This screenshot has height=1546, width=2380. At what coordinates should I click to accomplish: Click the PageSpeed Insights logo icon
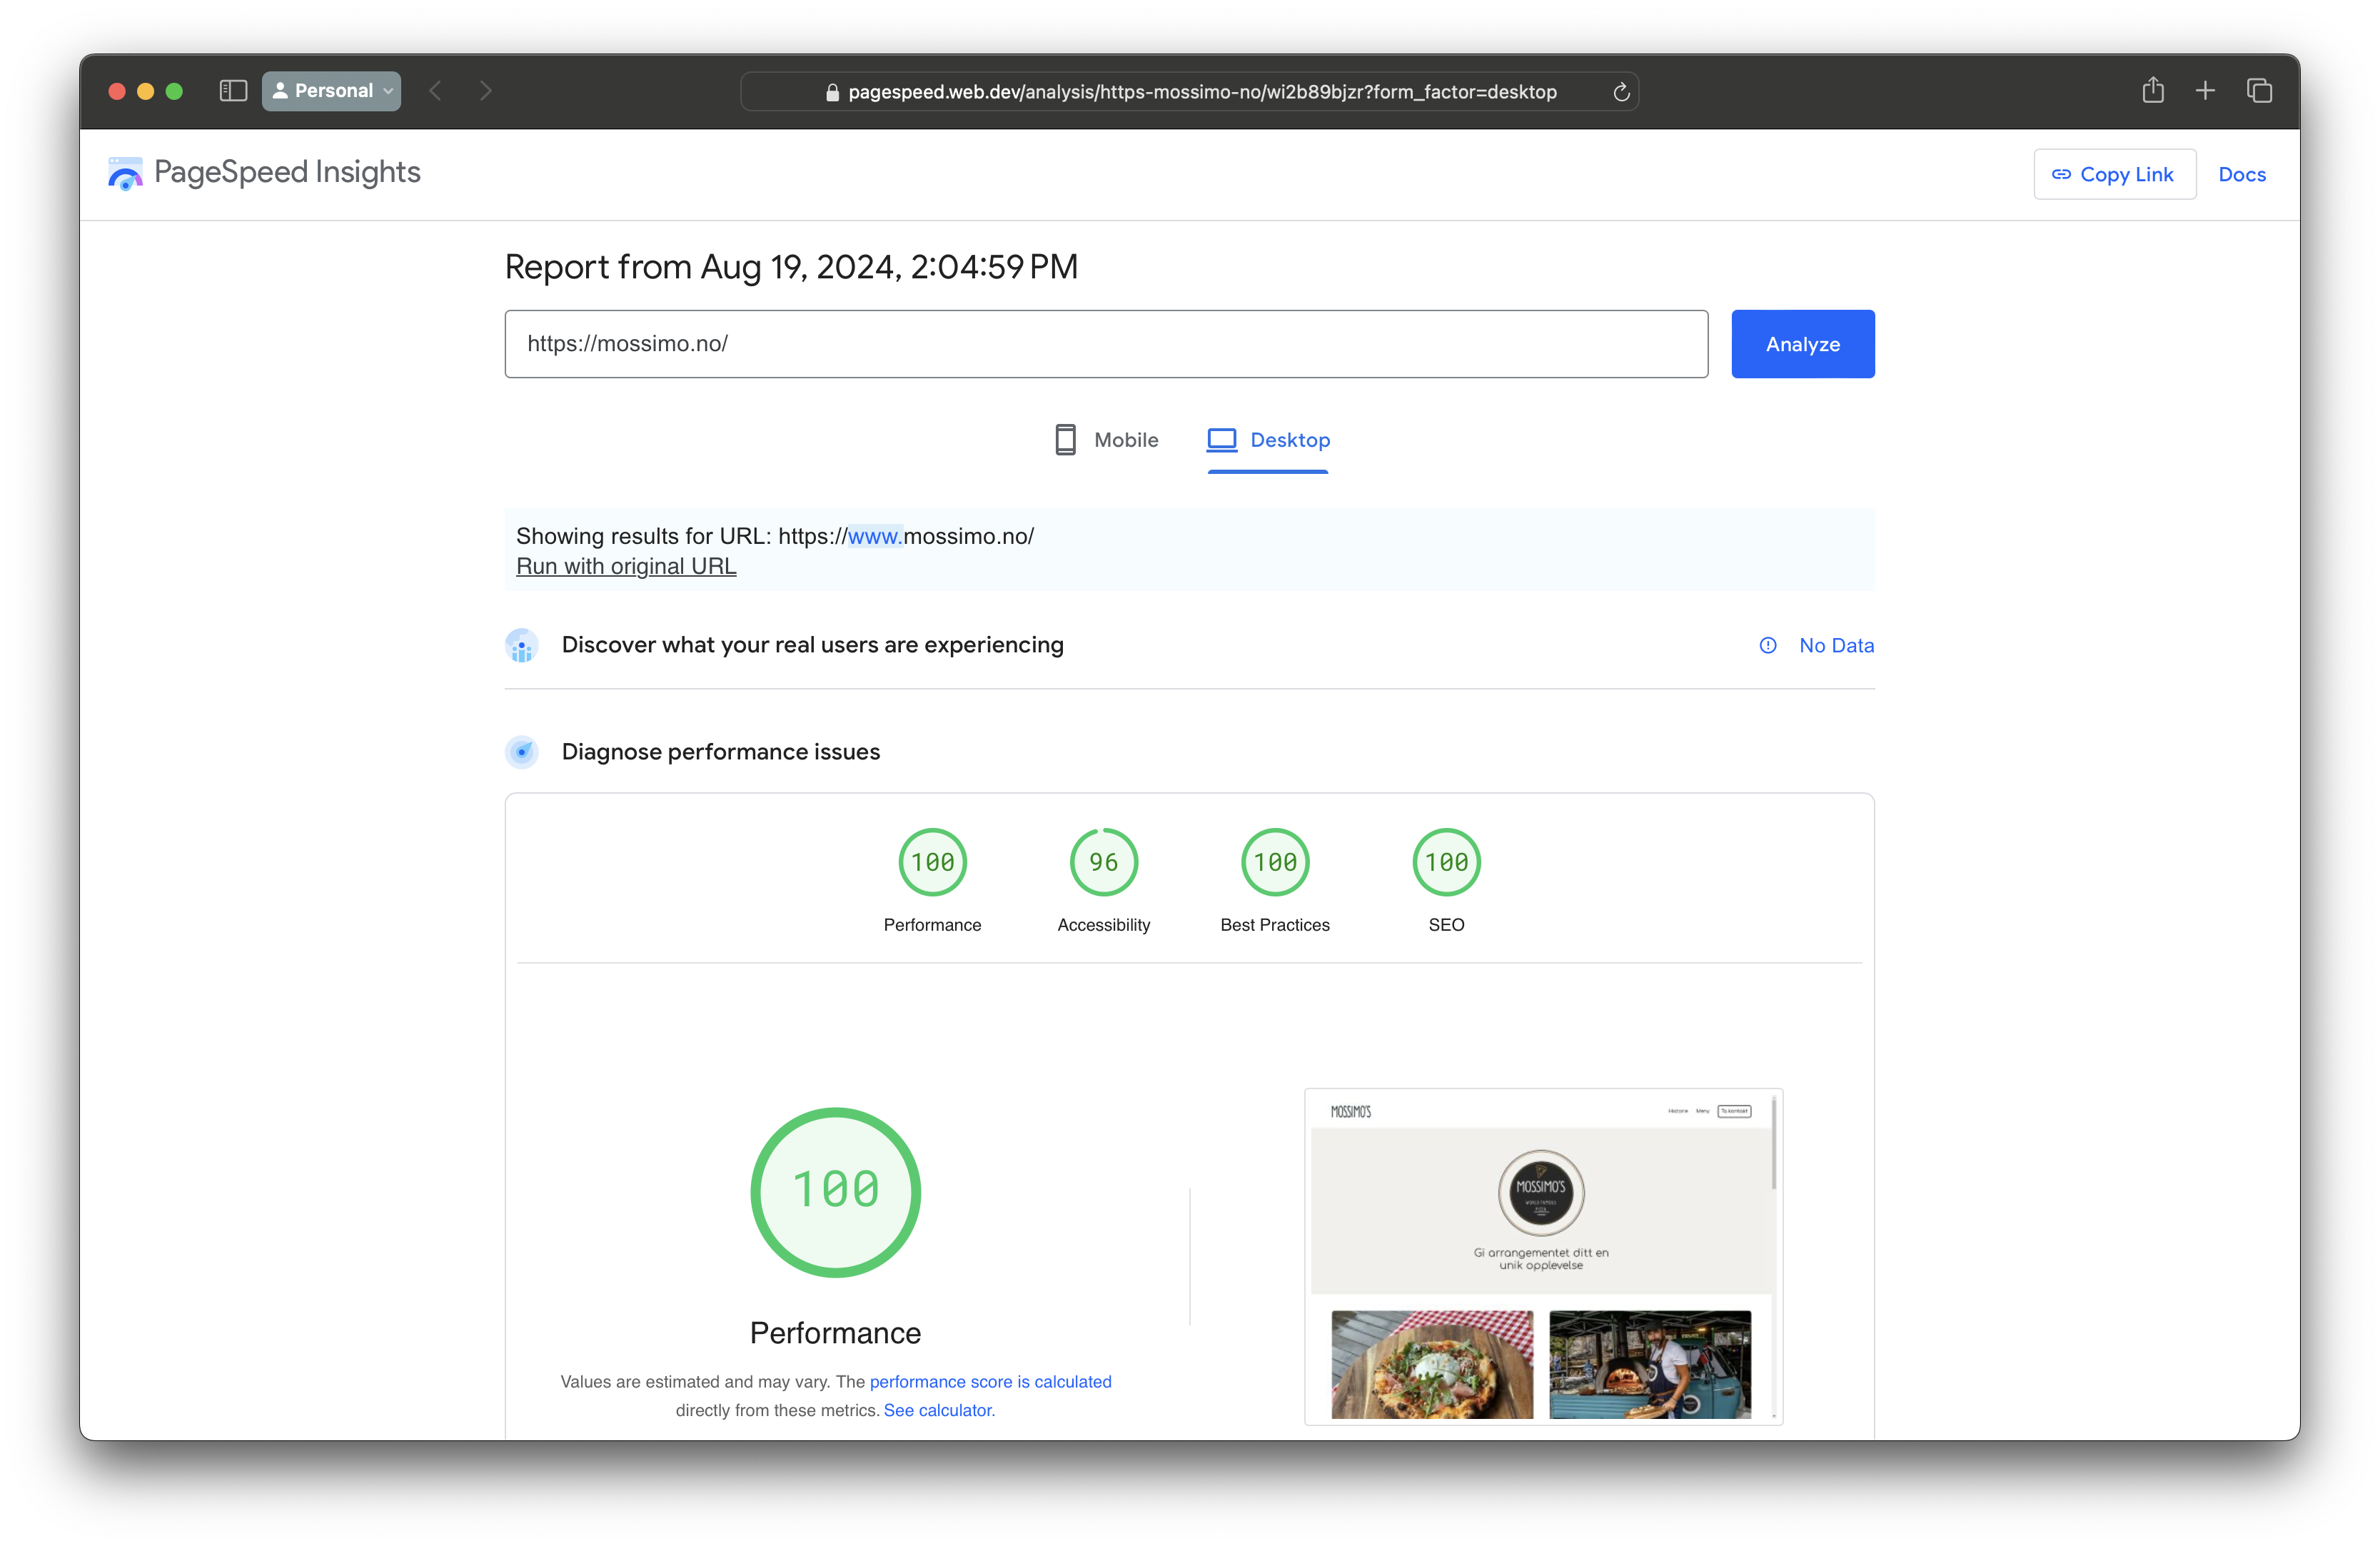[x=125, y=173]
